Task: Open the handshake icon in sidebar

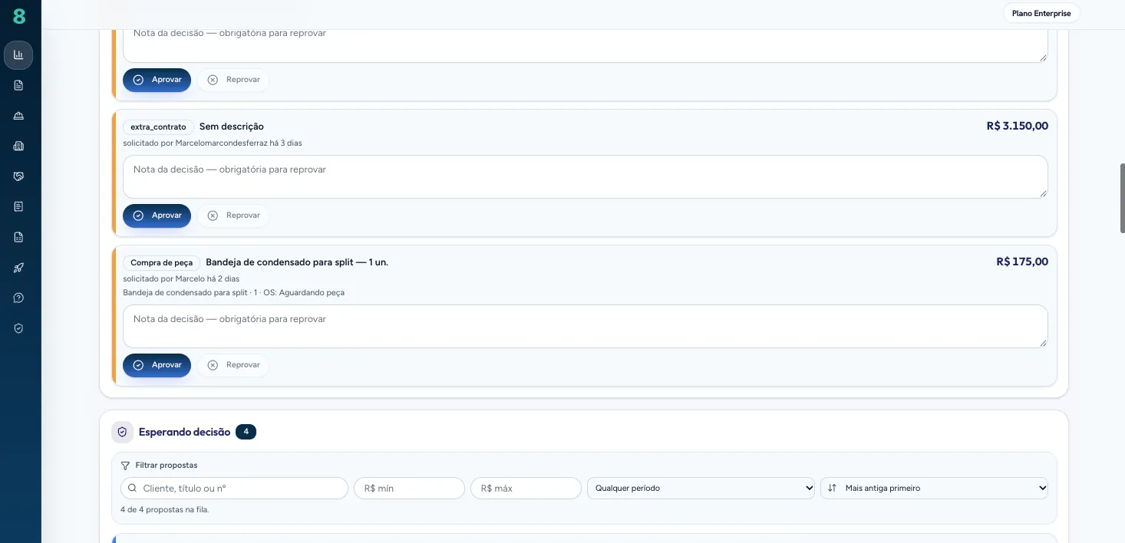Action: pyautogui.click(x=18, y=176)
